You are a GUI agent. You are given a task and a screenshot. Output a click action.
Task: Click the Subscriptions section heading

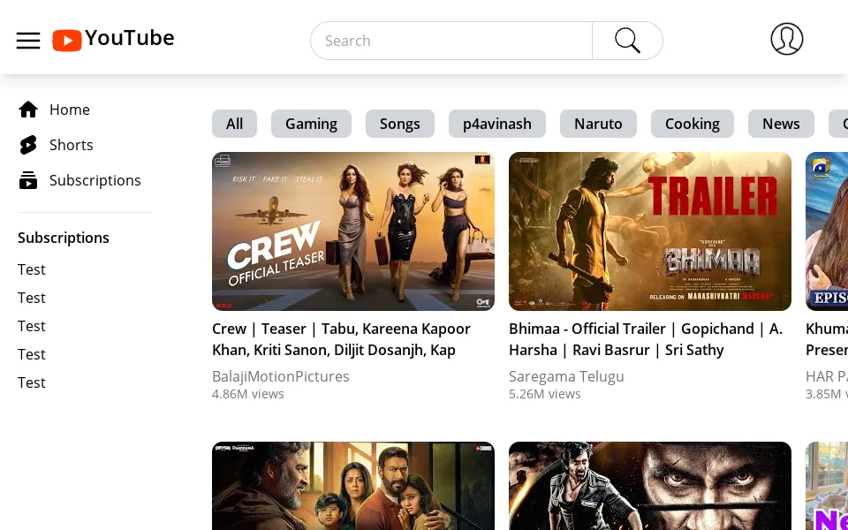[x=64, y=238]
